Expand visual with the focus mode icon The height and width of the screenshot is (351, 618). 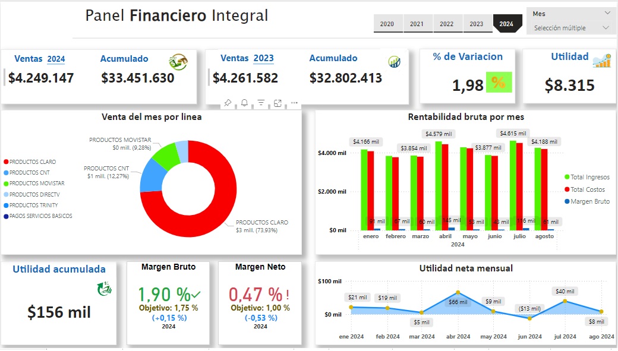tap(278, 103)
